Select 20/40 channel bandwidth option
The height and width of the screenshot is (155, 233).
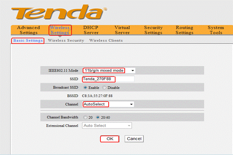98,117
